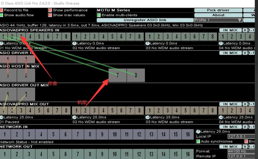Toggle Auto synchronise checkbox in network settings
Image resolution: width=258 pixels, height=159 pixels.
coord(198,142)
